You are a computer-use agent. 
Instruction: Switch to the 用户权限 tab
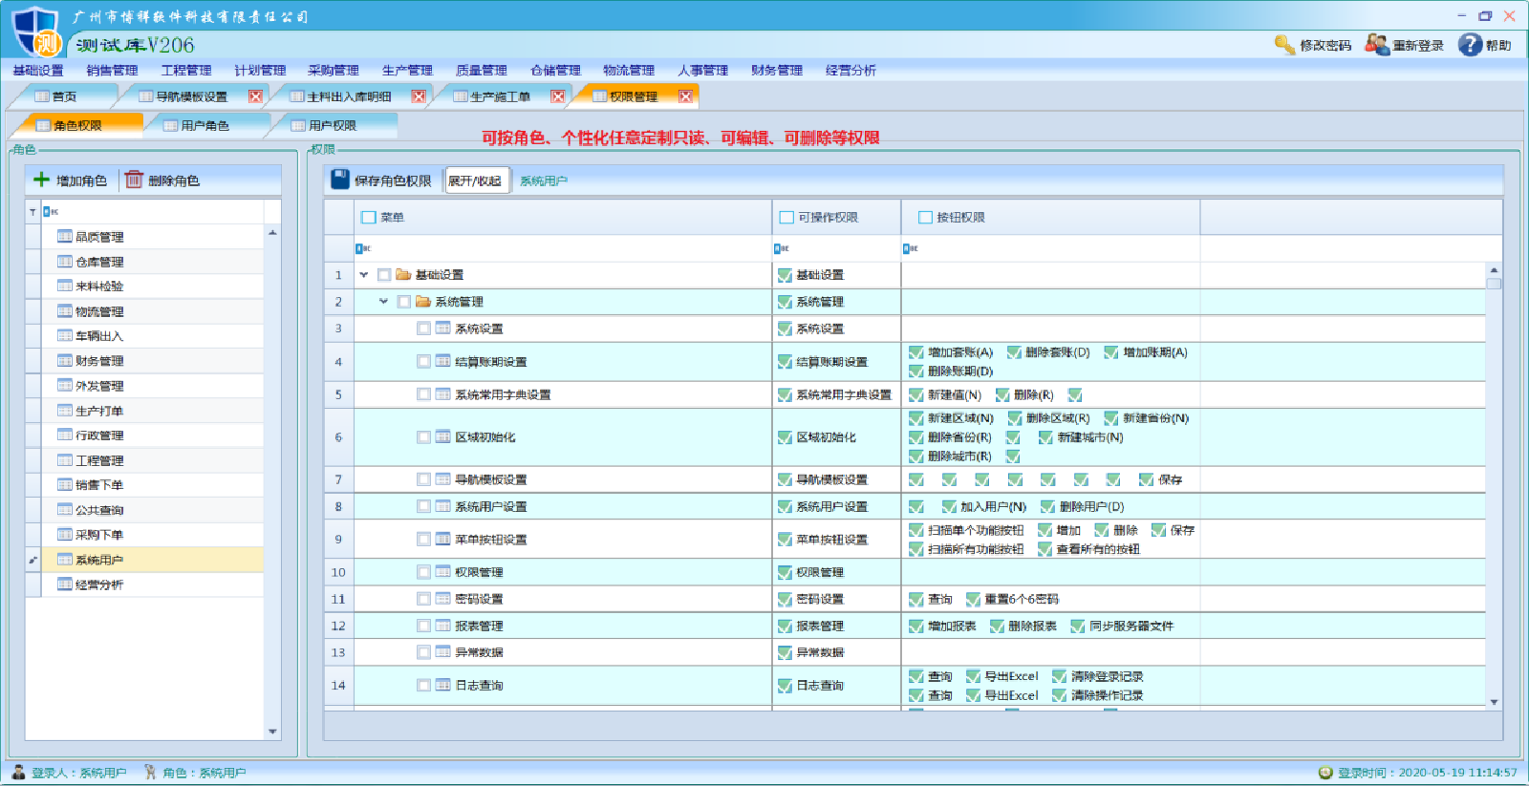(333, 125)
